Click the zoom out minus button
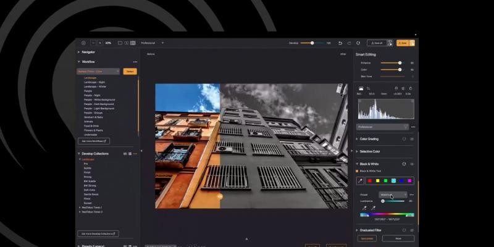Viewport: 494px width, 247px height. click(x=93, y=43)
